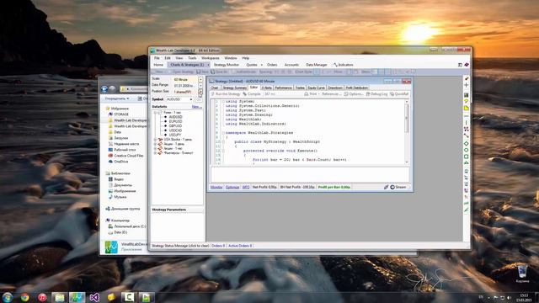Open the Tools menu
The image size is (539, 303).
coord(192,58)
